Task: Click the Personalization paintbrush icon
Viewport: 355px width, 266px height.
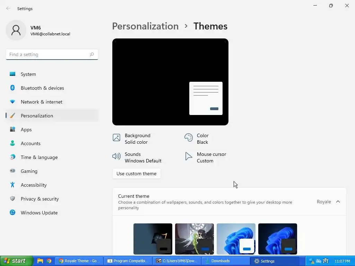Action: coord(12,116)
